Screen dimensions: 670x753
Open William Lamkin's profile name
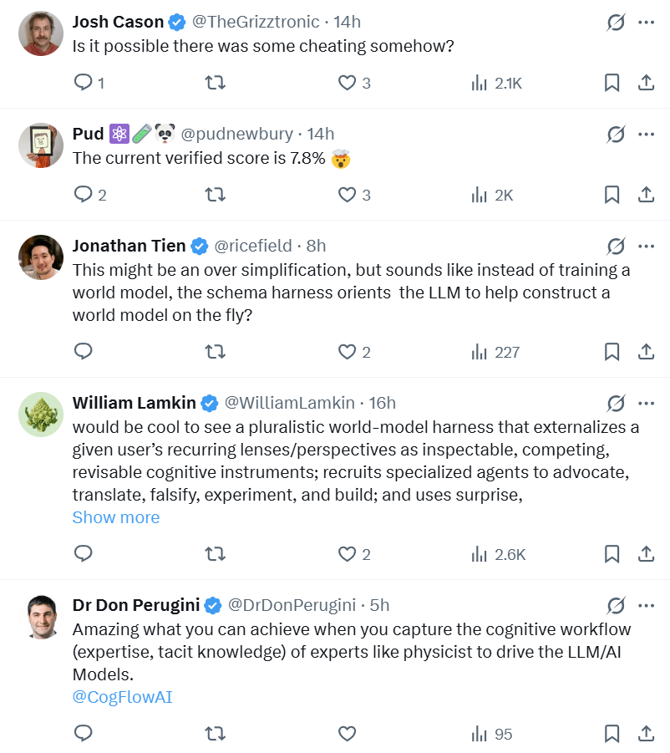coord(134,403)
